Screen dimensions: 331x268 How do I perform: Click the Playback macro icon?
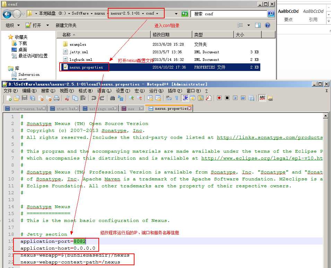[x=235, y=98]
